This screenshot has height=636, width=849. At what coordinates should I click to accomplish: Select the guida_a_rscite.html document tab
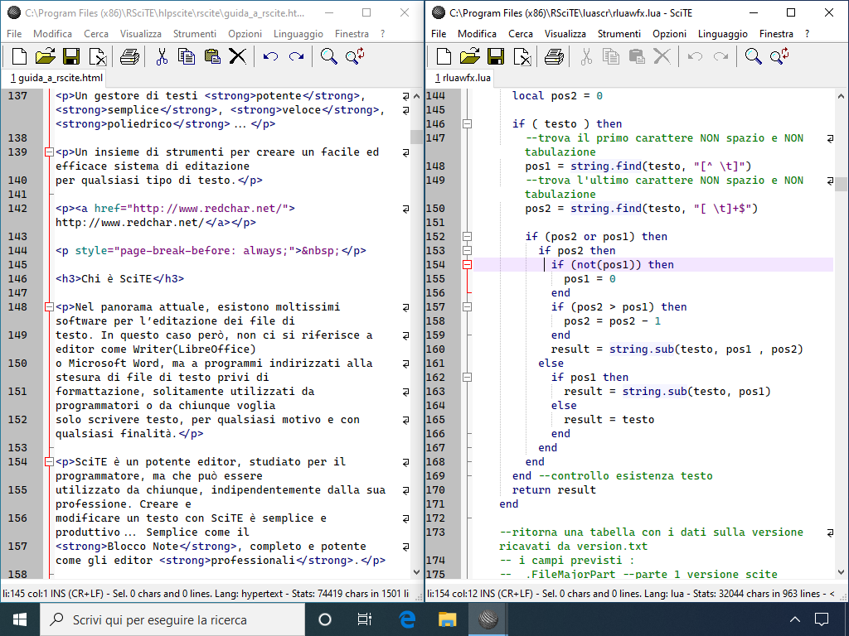coord(57,78)
